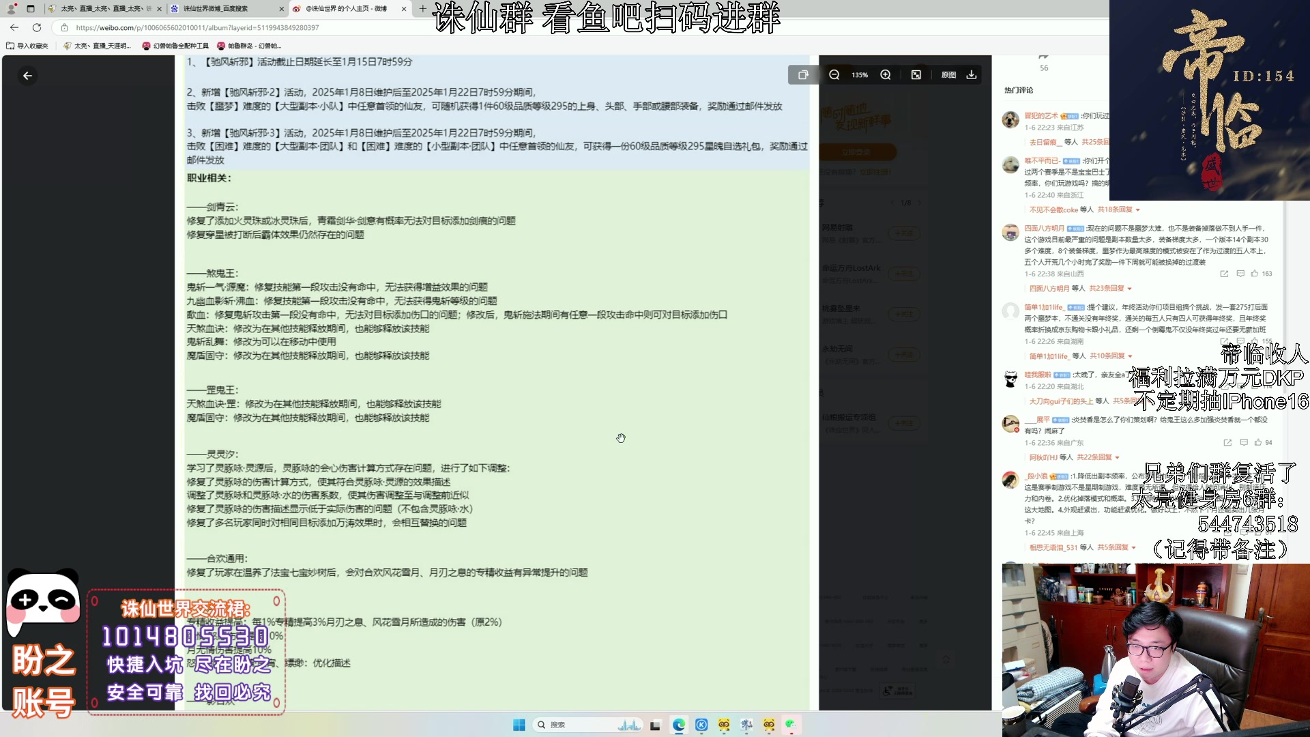Like the 四面八方明月 comment with 163 likes
Image resolution: width=1310 pixels, height=737 pixels.
tap(1261, 274)
